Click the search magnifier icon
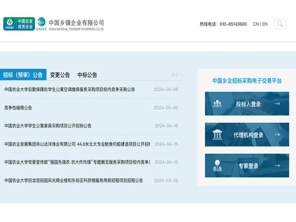This screenshot has height=222, width=296. (280, 24)
